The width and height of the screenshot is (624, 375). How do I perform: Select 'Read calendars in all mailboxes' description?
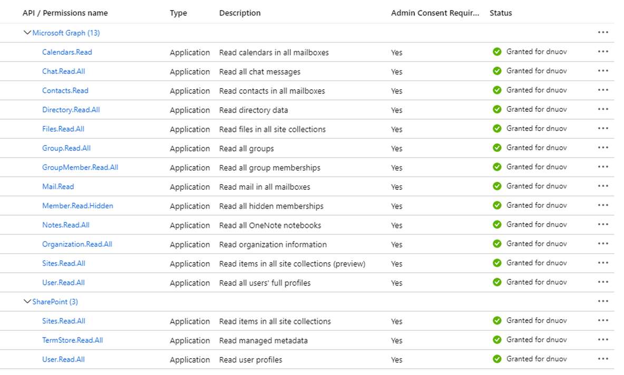click(274, 53)
